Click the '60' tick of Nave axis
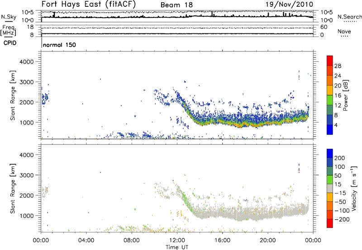The height and width of the screenshot is (250, 362). (324, 27)
